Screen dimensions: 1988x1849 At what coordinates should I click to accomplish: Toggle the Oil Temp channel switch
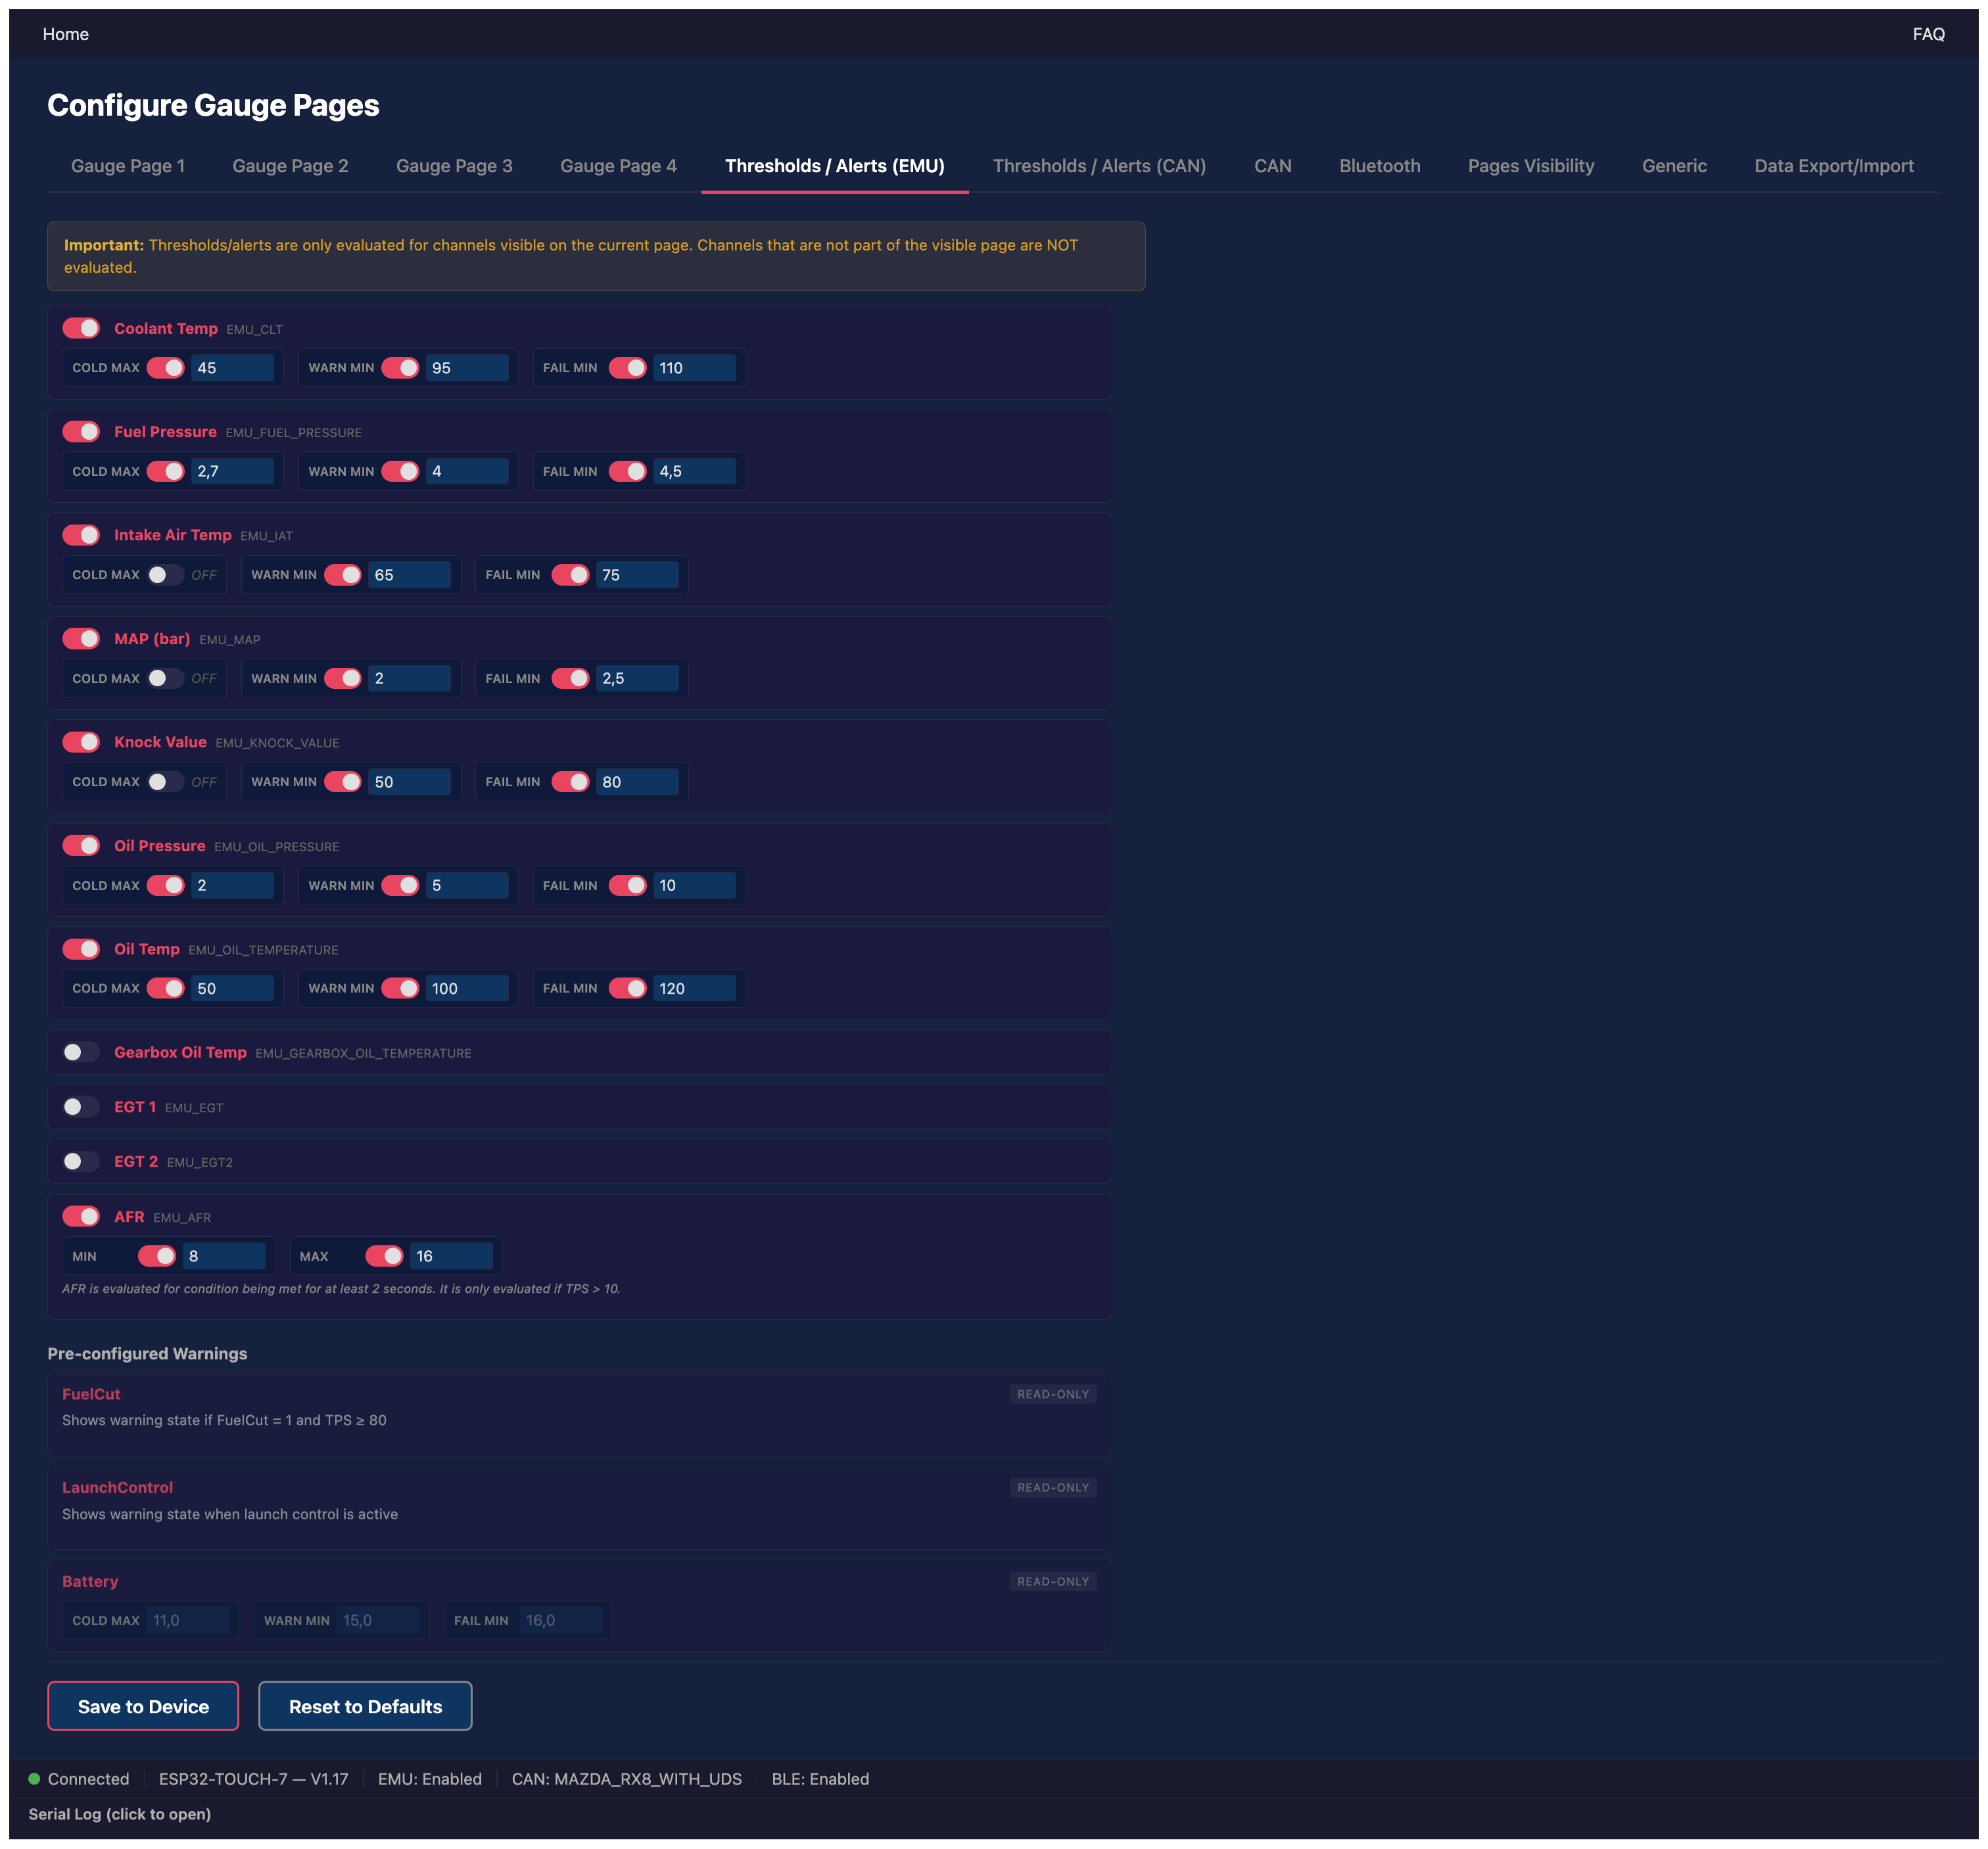click(x=81, y=949)
